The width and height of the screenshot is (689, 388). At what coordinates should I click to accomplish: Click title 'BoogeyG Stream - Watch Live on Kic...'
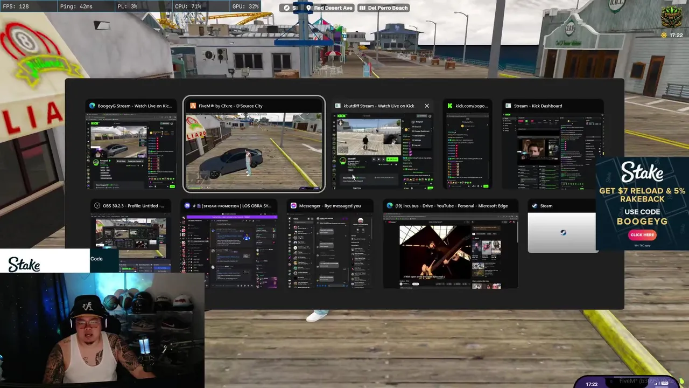135,106
